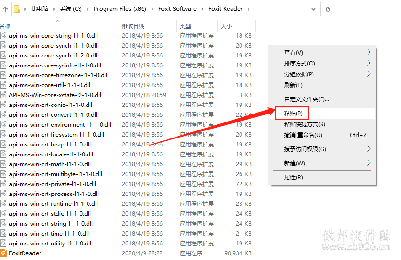Click icon of api-ms-win-crt-filesystem-l1-1-0.dll
401x260 pixels.
coord(3,135)
